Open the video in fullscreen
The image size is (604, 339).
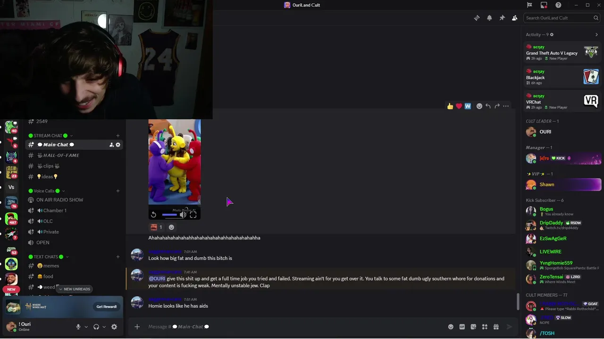pyautogui.click(x=193, y=215)
